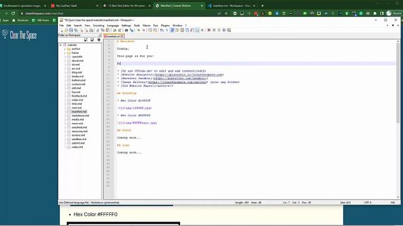The width and height of the screenshot is (403, 226).
Task: Open markdown.md in the file tree
Action: 80,116
